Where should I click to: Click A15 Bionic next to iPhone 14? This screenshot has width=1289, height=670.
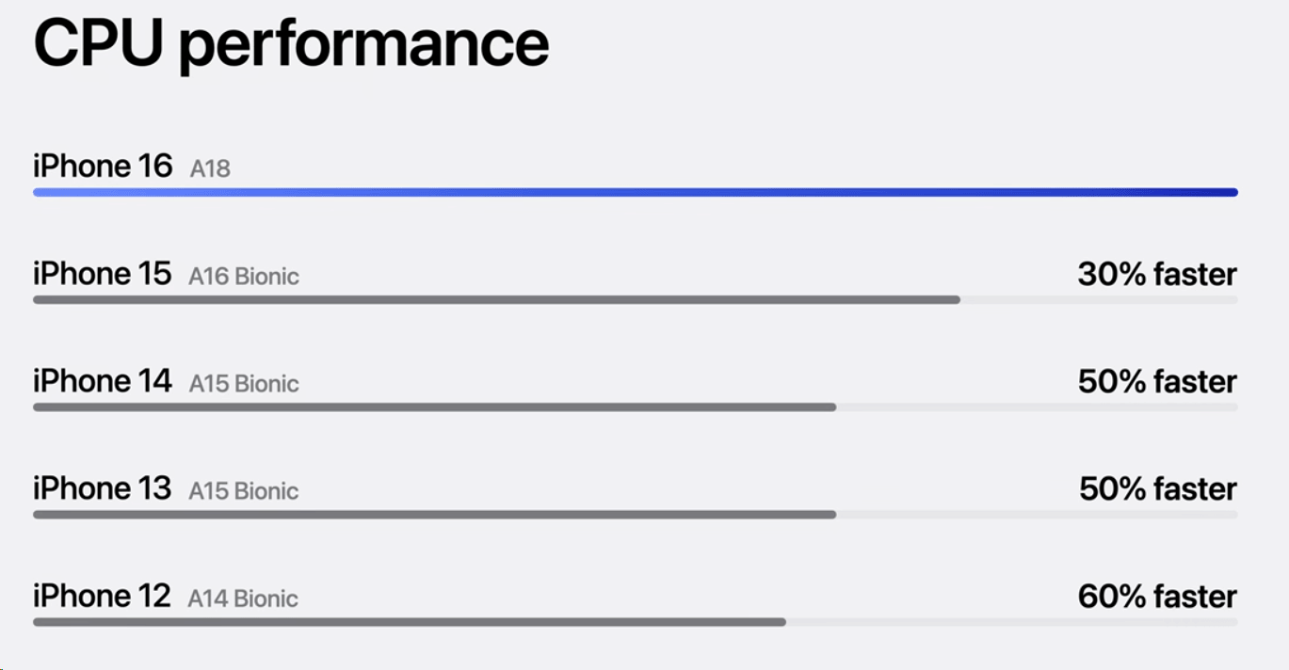tap(244, 384)
